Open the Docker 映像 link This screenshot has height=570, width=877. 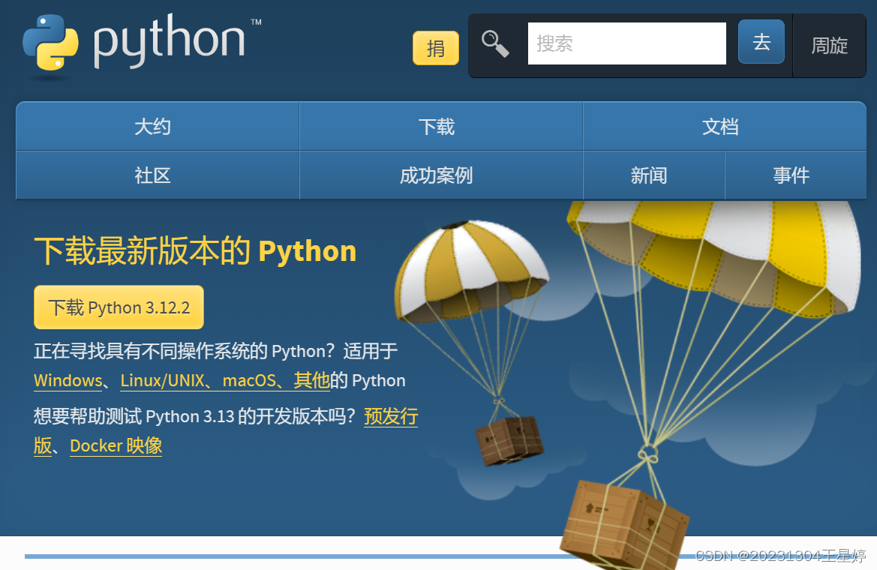[115, 445]
